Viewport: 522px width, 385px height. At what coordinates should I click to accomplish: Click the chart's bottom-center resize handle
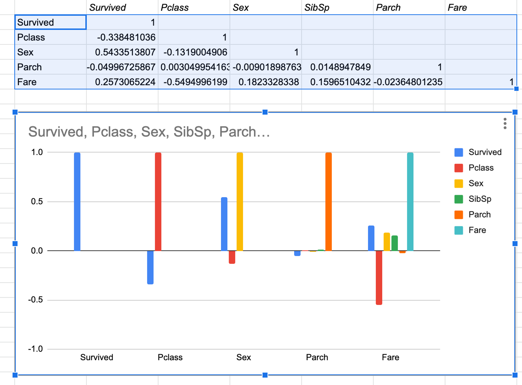click(265, 375)
